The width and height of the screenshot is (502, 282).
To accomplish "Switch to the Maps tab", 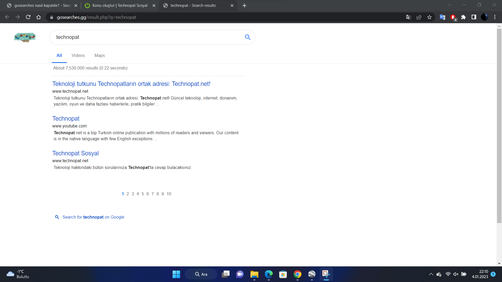I will [100, 55].
